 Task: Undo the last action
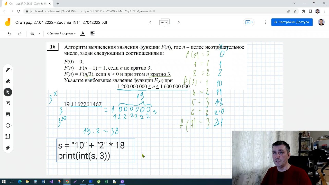coord(10,34)
